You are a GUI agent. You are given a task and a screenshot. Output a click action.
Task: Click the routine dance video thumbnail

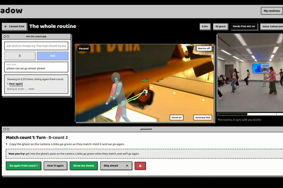[x=250, y=72]
